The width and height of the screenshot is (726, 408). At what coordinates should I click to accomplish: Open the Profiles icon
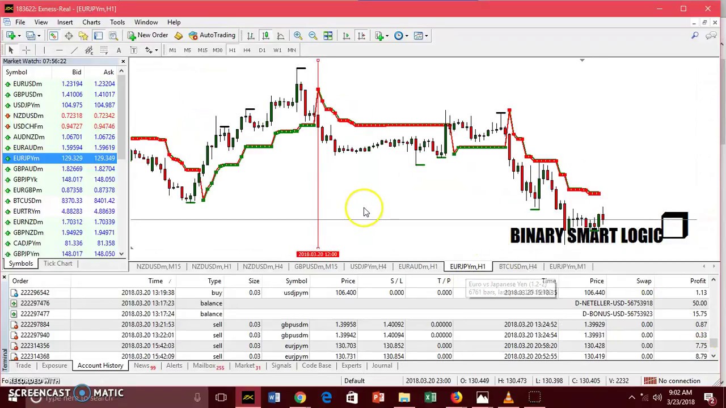coord(31,36)
